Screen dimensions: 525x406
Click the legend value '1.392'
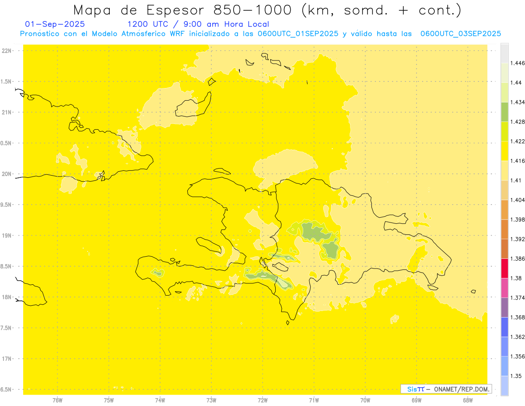click(x=518, y=239)
